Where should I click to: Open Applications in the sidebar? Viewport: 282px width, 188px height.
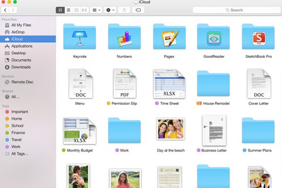click(x=28, y=46)
